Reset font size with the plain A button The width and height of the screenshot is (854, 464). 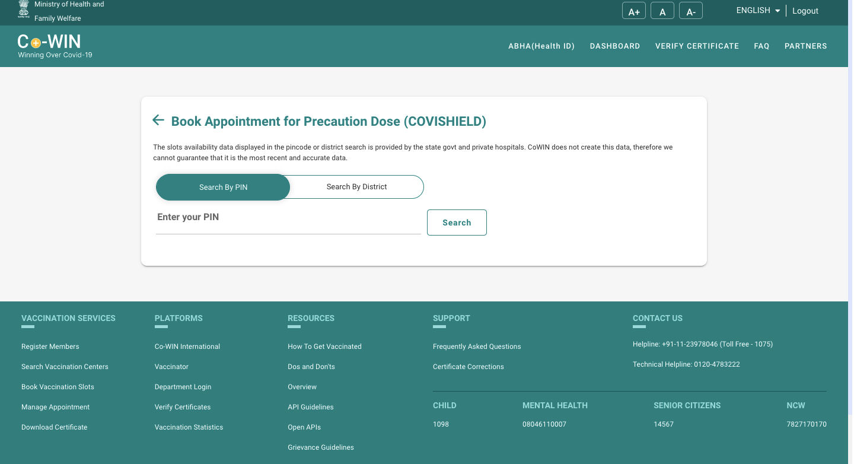[x=662, y=11]
